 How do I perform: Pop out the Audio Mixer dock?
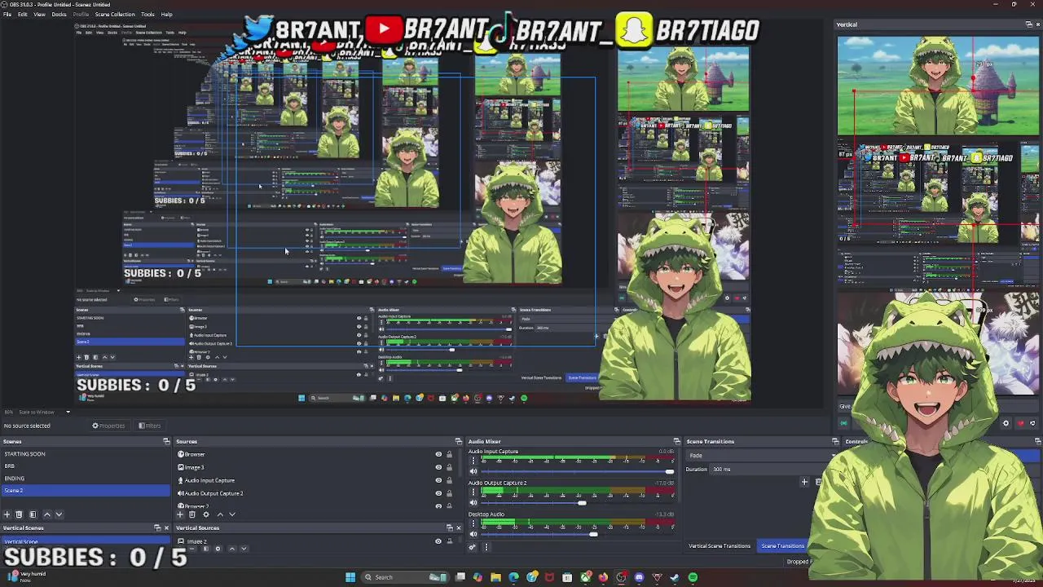[x=676, y=442]
